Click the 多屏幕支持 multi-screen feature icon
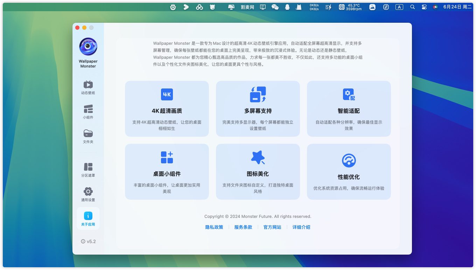This screenshot has width=476, height=270. (x=258, y=94)
